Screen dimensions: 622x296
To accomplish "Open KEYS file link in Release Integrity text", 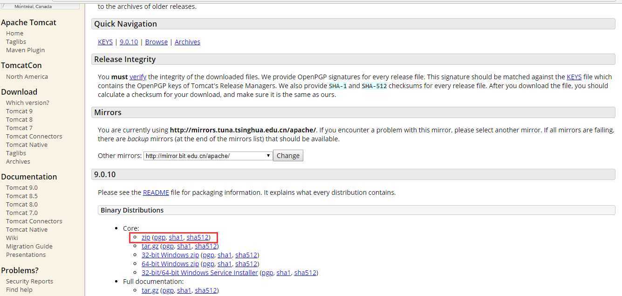I will (574, 77).
